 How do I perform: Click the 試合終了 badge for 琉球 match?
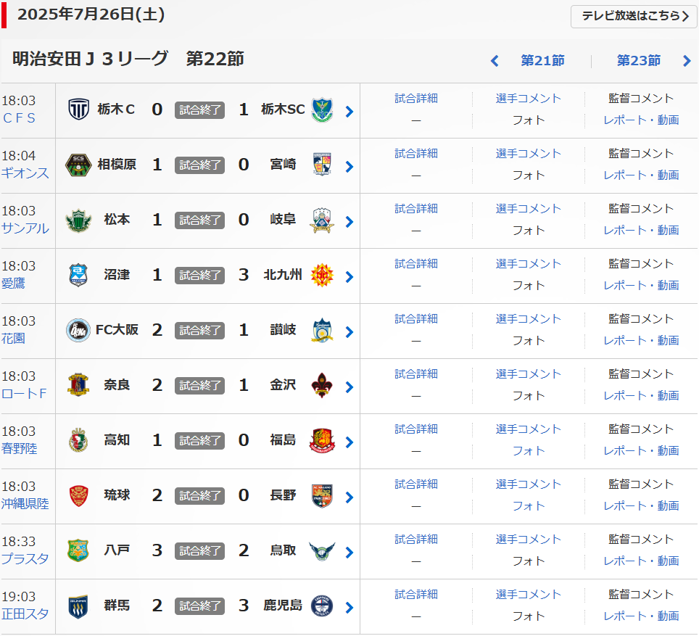[x=199, y=496]
